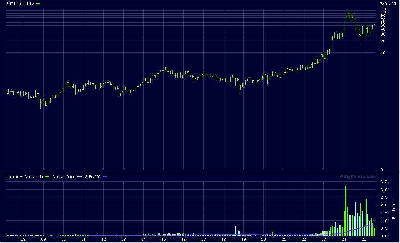This screenshot has width=400, height=243.
Task: Click the 15 year label on the time axis
Action: pos(163,240)
